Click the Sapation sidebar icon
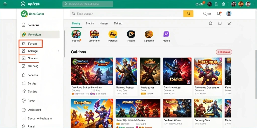257x128 pixels. click(x=24, y=75)
